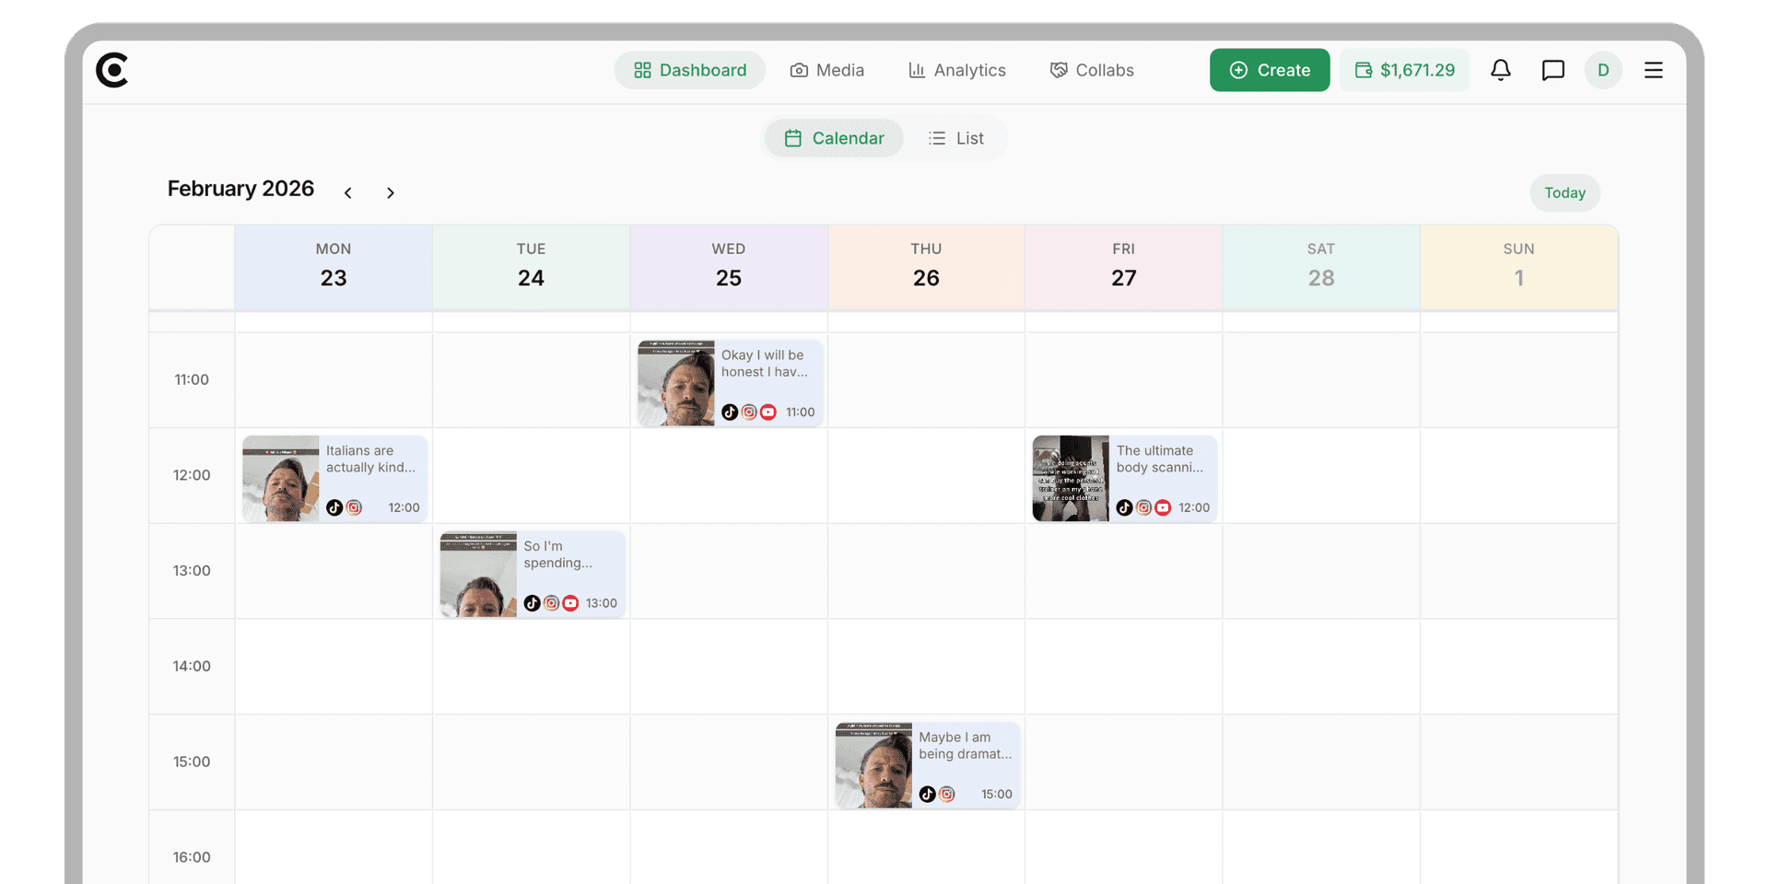Keep Calendar view selected
1769x884 pixels.
tap(834, 138)
